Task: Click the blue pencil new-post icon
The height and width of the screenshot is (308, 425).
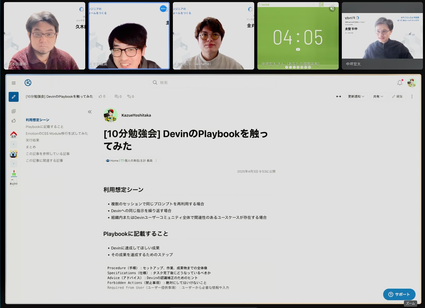Action: point(14,97)
